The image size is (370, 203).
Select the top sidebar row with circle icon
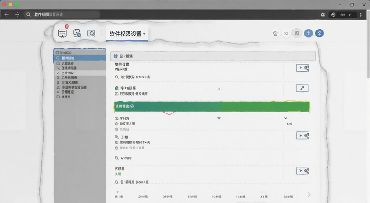point(80,52)
